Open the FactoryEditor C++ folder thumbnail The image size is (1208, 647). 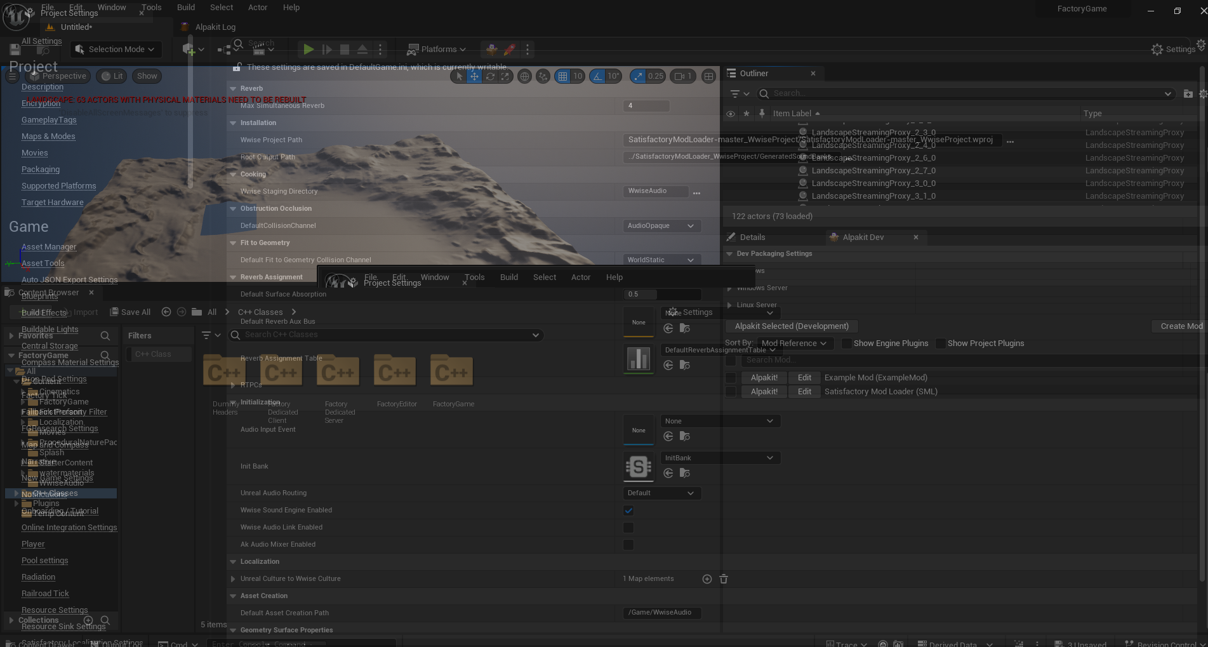click(395, 371)
